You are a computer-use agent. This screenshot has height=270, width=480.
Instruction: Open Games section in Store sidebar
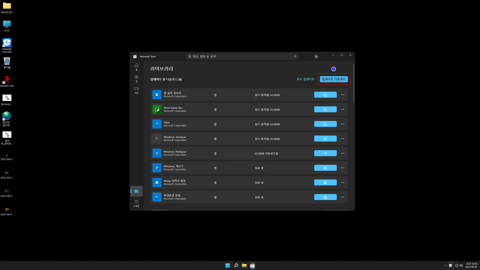(x=136, y=90)
